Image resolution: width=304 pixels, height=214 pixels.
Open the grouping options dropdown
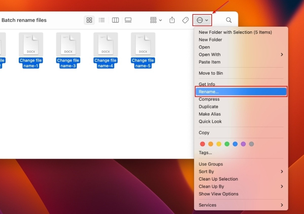click(155, 20)
